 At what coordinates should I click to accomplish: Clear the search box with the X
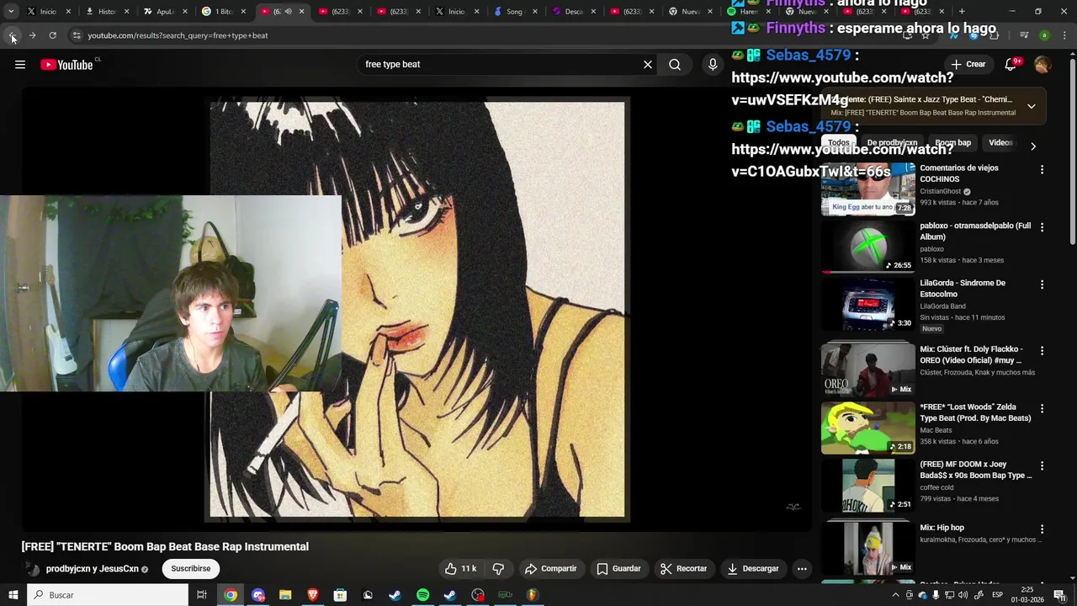point(648,65)
